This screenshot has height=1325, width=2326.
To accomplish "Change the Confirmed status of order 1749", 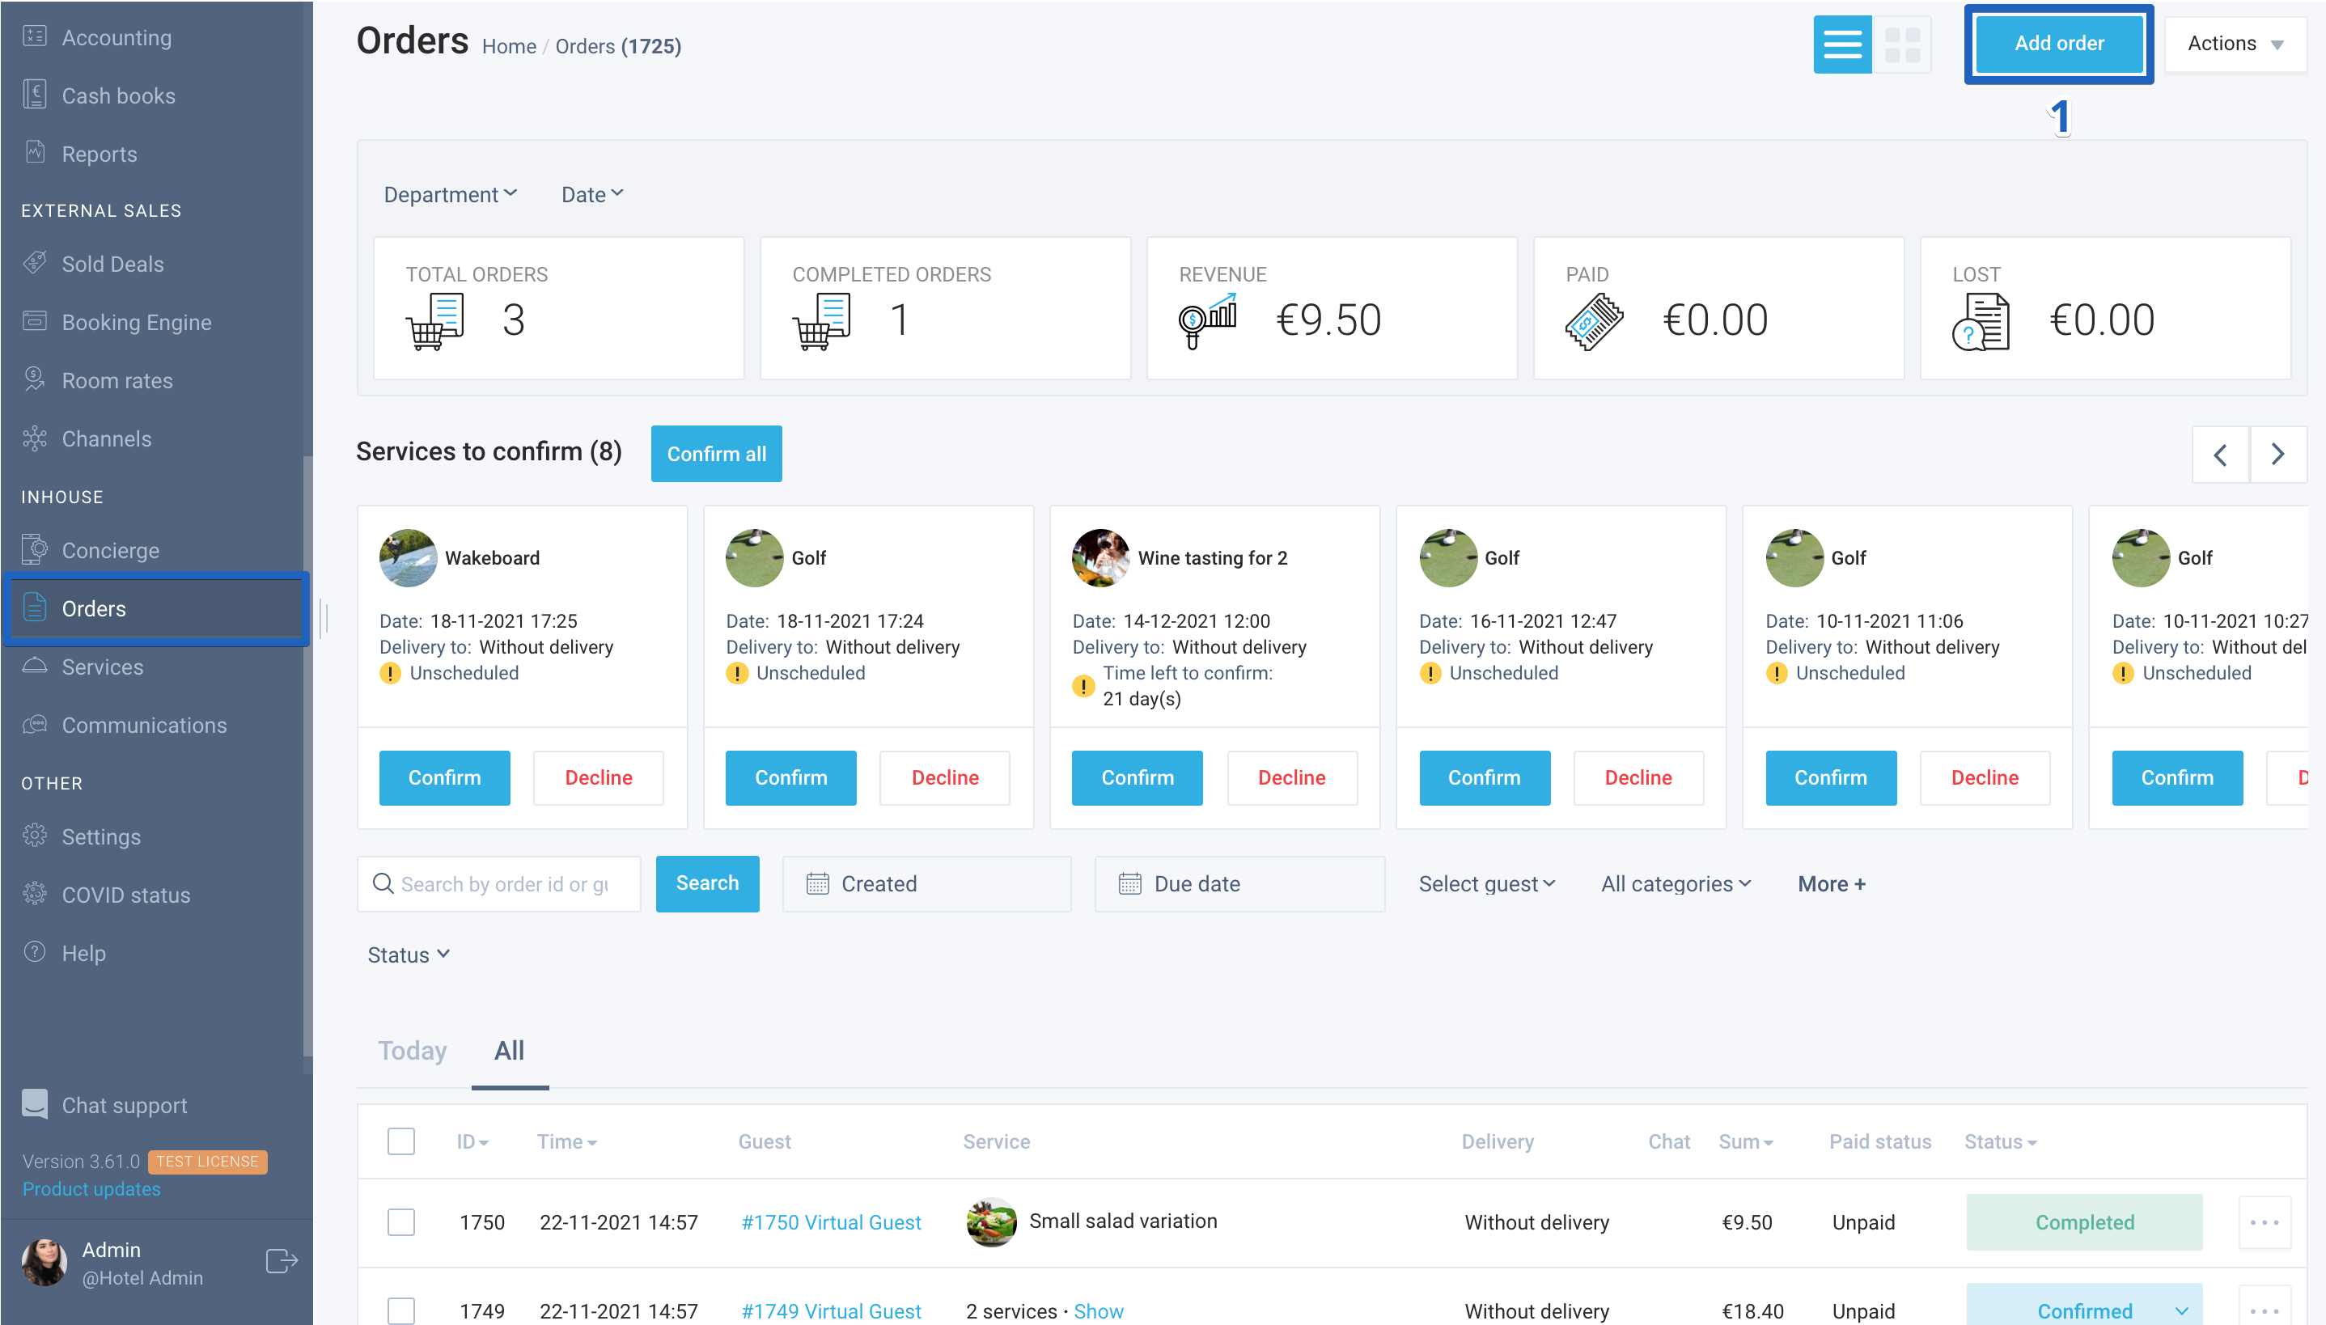I will pos(2084,1311).
